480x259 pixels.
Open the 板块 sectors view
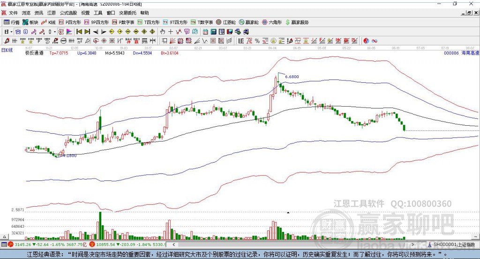point(30,22)
